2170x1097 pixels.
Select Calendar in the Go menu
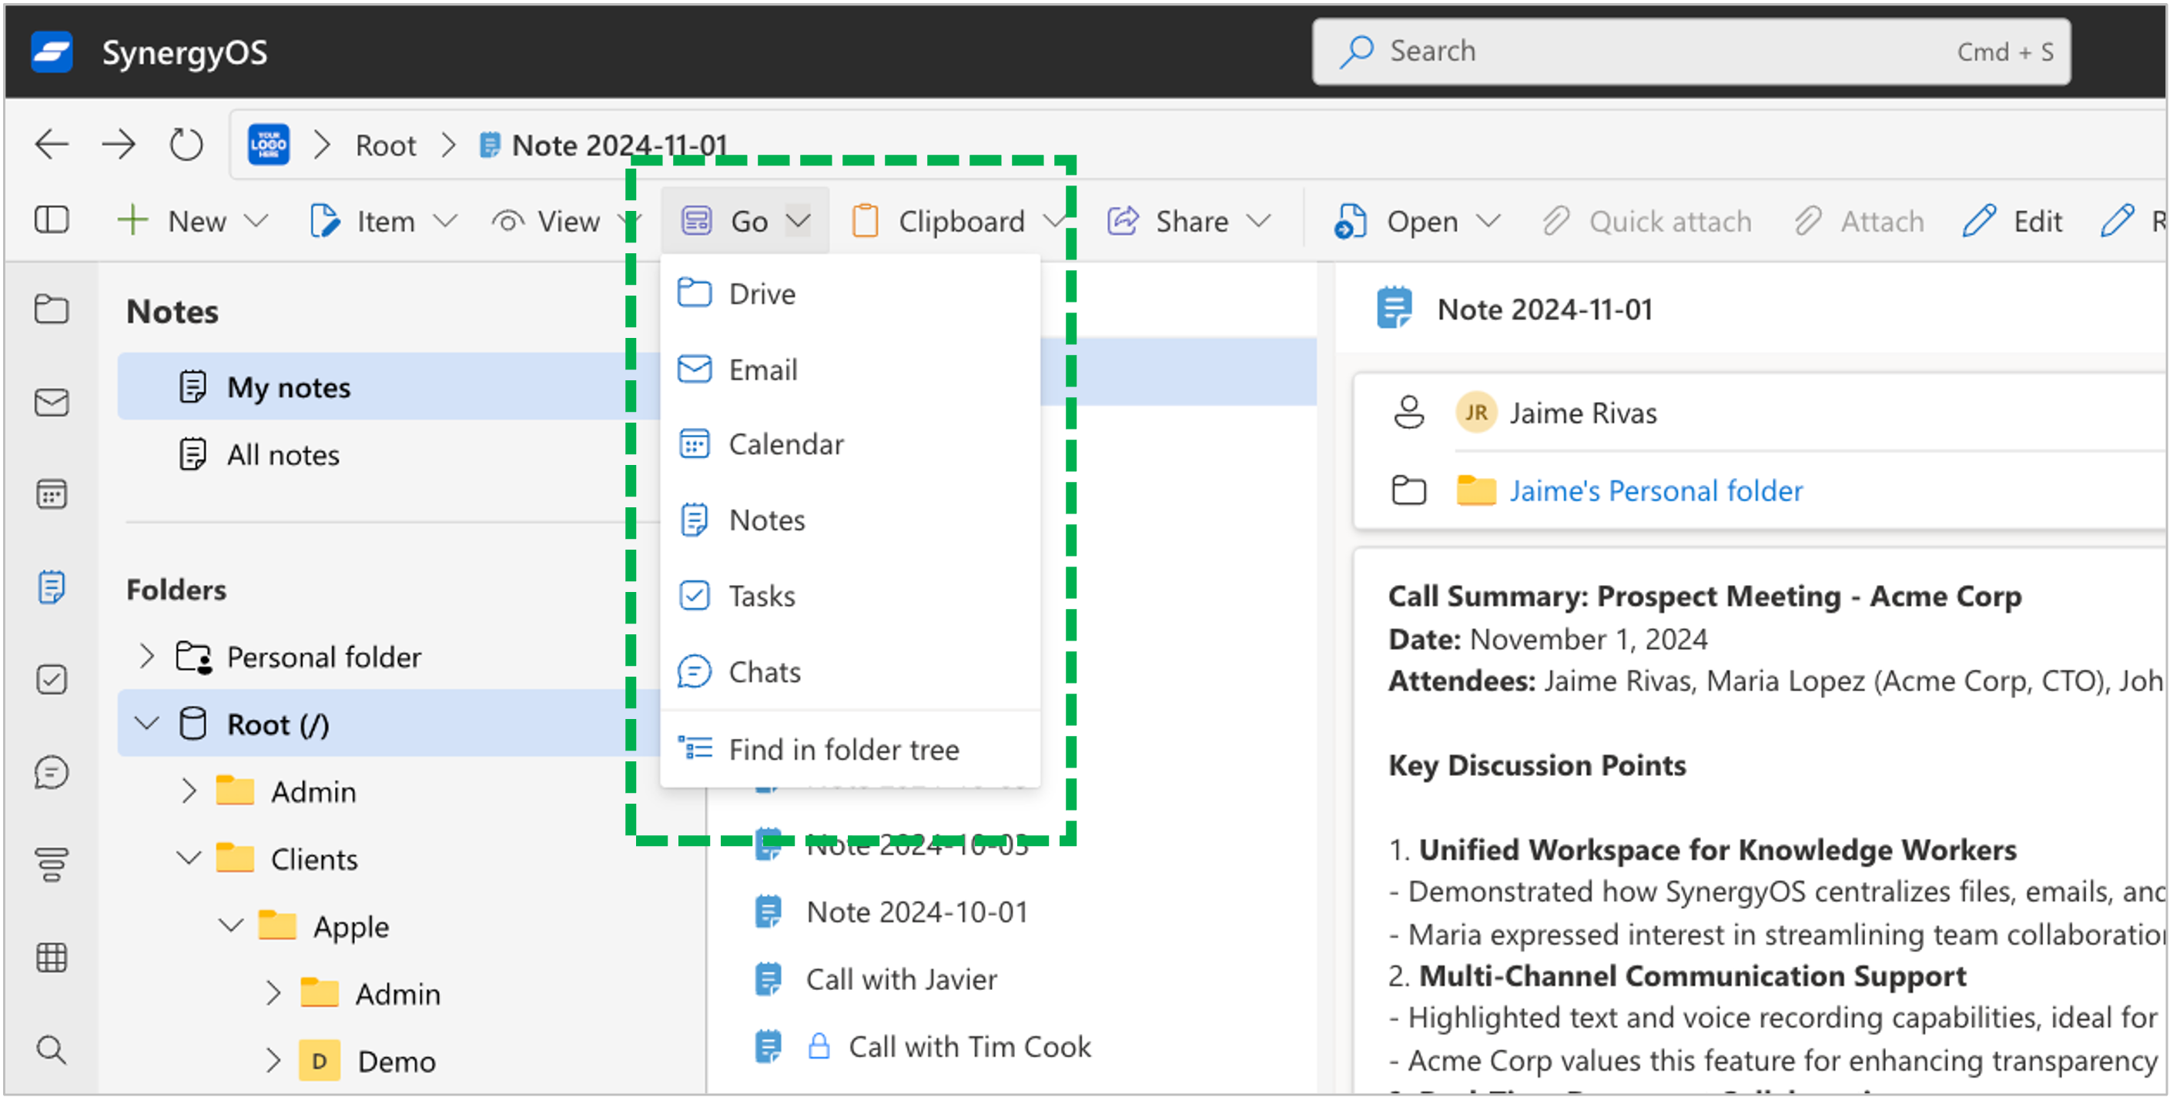850,443
